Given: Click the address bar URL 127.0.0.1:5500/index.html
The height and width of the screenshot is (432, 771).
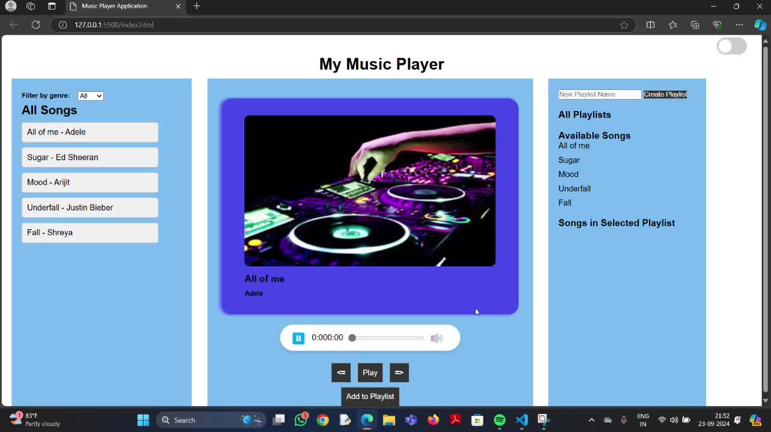Looking at the screenshot, I should click(114, 25).
